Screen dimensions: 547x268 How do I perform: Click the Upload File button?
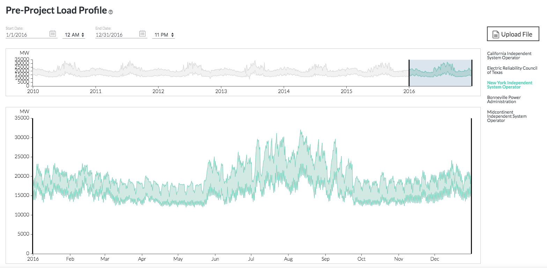[513, 34]
